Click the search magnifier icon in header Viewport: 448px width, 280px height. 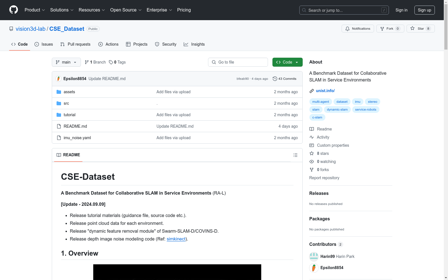click(304, 10)
